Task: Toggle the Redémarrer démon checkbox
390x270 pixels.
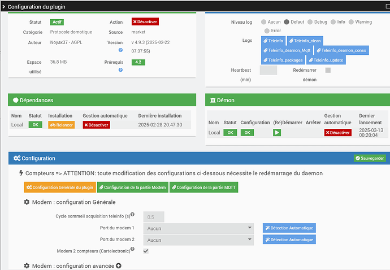Action: tap(328, 70)
